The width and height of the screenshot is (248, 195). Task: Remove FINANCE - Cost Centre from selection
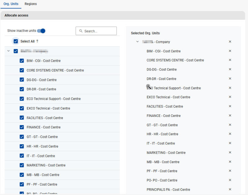tap(230, 116)
